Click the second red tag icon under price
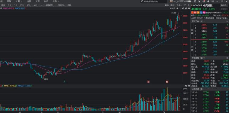This screenshot has width=229, height=113. click(196, 13)
